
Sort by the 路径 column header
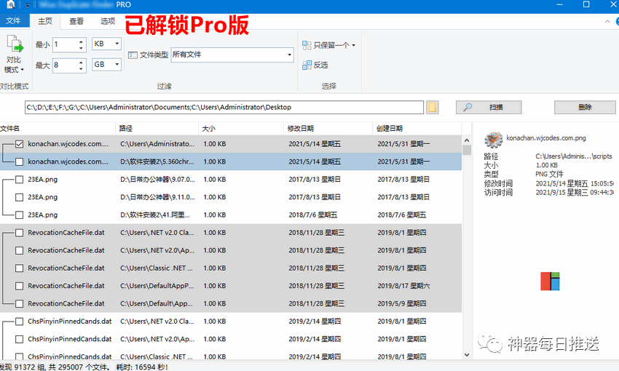click(157, 129)
